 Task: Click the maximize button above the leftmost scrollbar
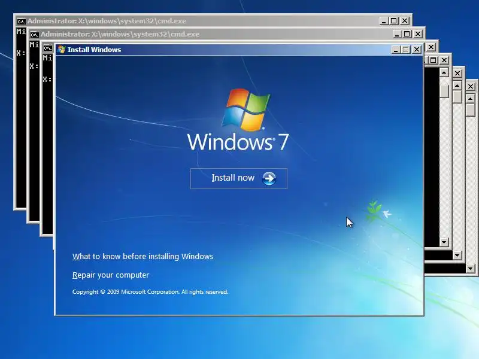tap(433, 60)
